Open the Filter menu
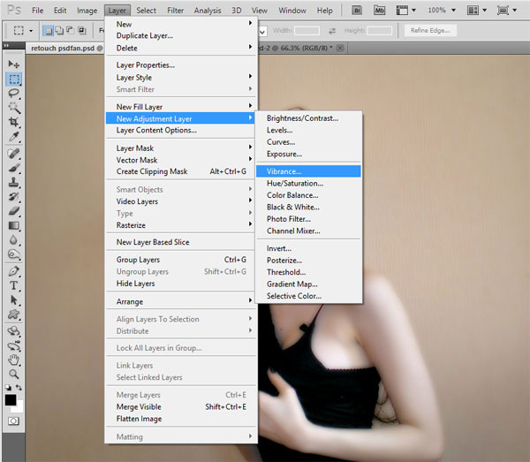The width and height of the screenshot is (530, 462). click(x=176, y=11)
